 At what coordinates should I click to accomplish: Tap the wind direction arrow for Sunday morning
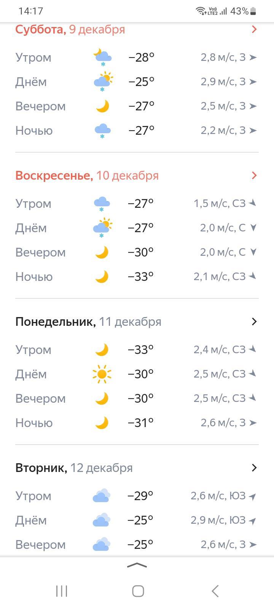252,204
